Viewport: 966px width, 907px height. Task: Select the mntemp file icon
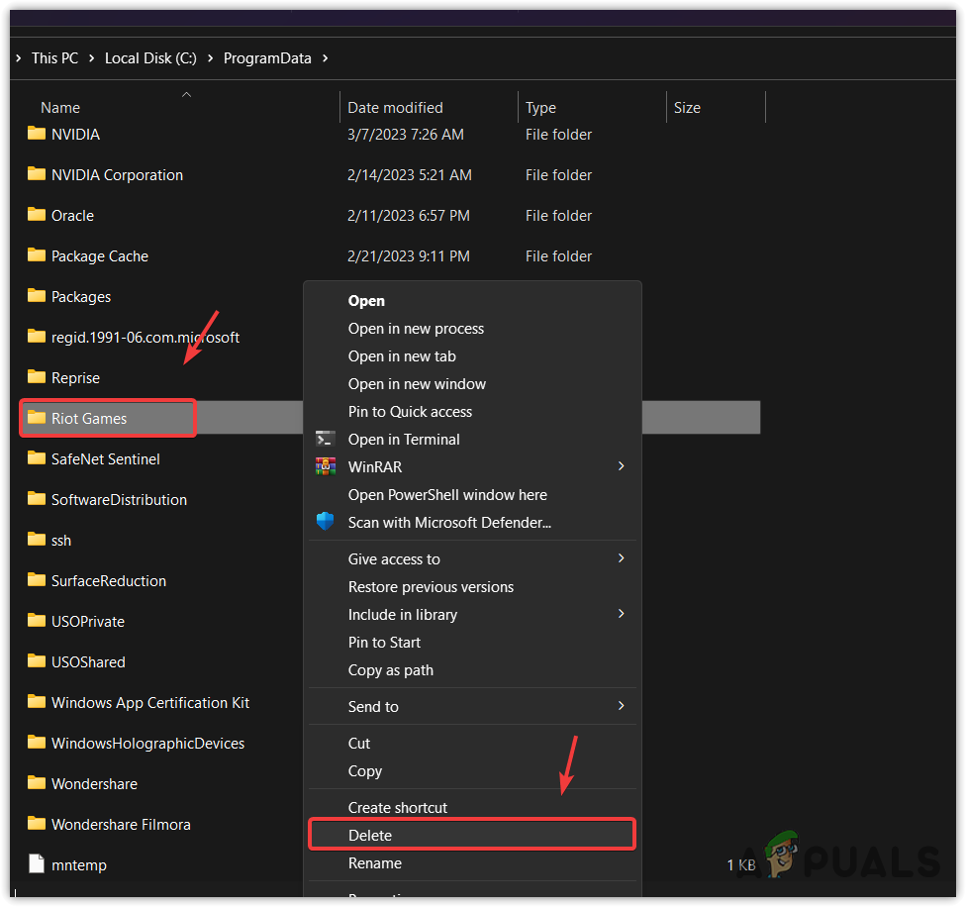[x=34, y=864]
